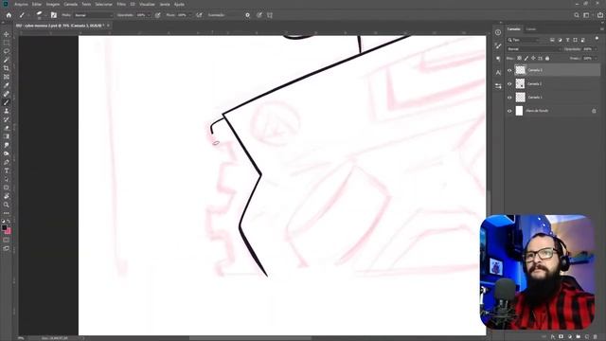606x341 pixels.
Task: Select the Clone Stamp tool
Action: coord(7,111)
